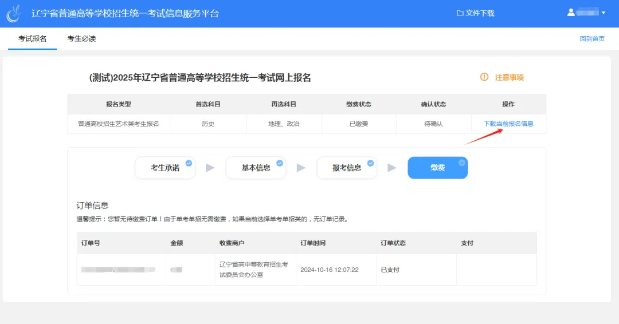619x324 pixels.
Task: Click the 订单信息 section heading
Action: point(92,206)
